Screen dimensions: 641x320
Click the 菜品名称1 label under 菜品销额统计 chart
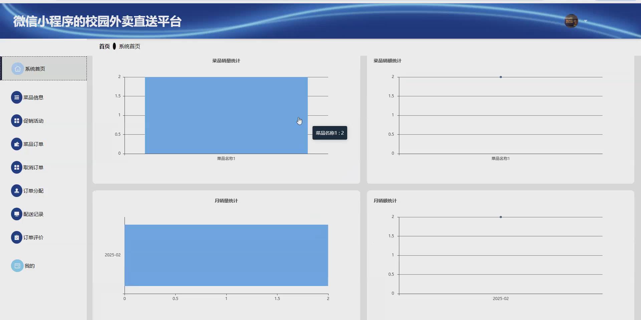coord(500,159)
